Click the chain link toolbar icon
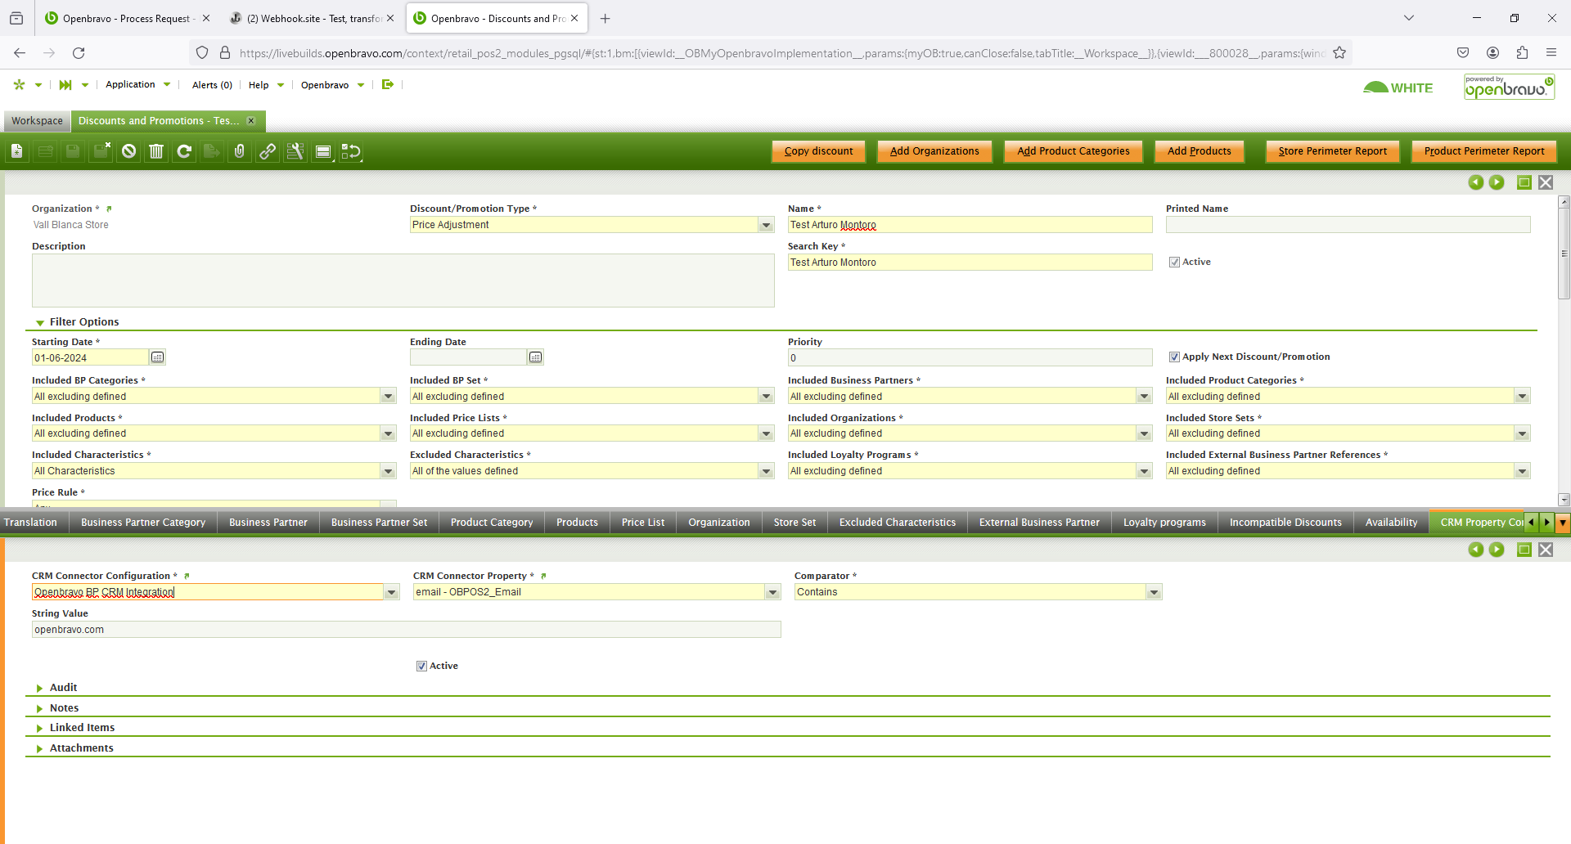This screenshot has height=844, width=1571. click(x=268, y=151)
